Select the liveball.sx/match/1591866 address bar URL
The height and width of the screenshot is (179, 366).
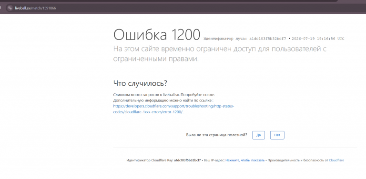click(35, 8)
